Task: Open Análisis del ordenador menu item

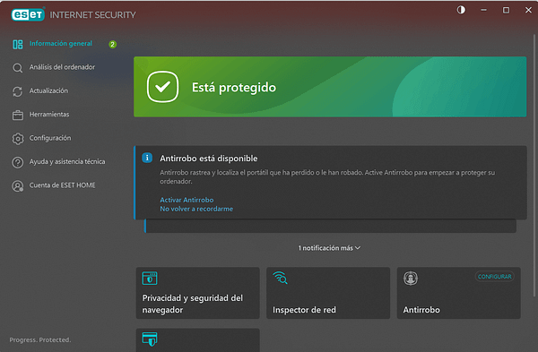Action: click(x=62, y=67)
